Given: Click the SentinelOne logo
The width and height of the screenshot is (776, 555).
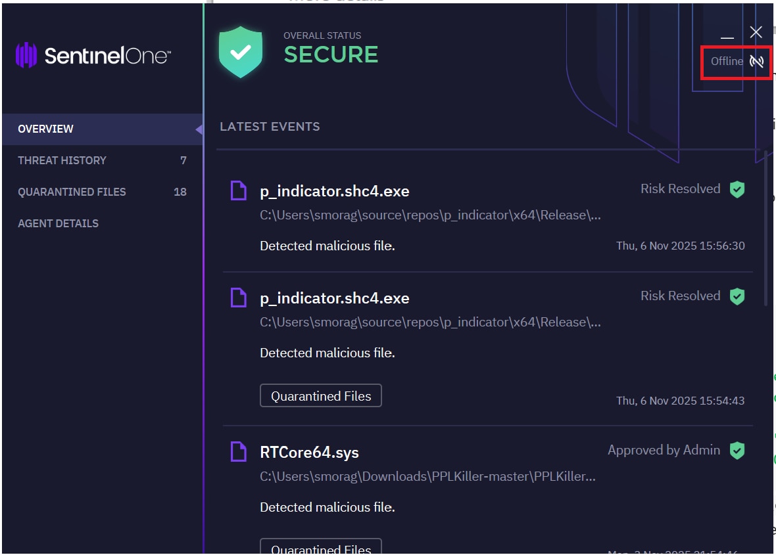Looking at the screenshot, I should 93,55.
